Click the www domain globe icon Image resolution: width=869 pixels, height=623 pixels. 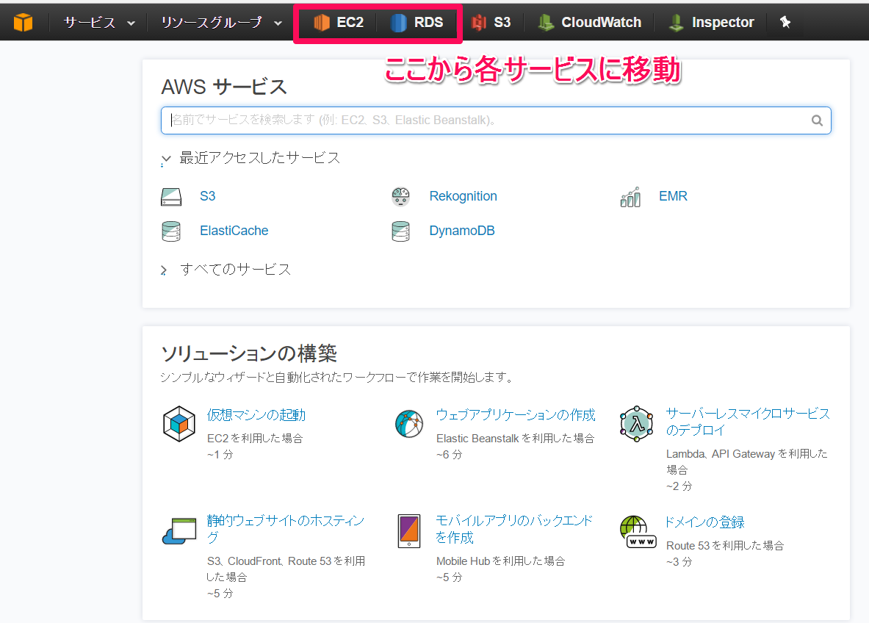tap(638, 532)
